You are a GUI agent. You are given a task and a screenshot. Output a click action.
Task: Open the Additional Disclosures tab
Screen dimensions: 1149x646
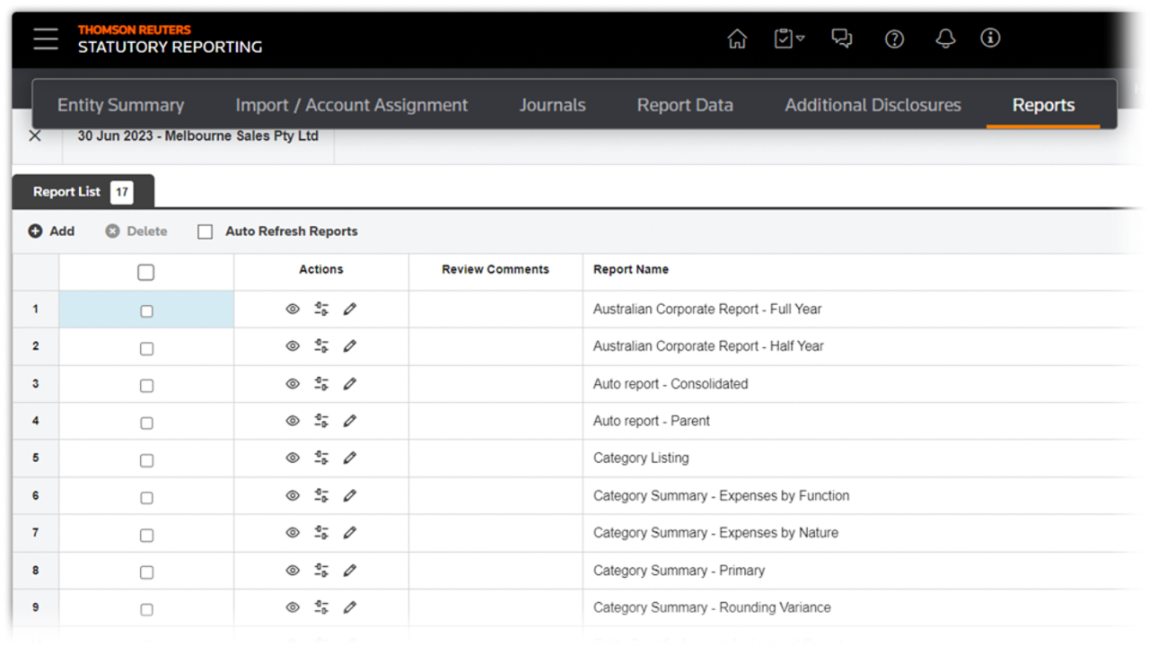coord(873,105)
